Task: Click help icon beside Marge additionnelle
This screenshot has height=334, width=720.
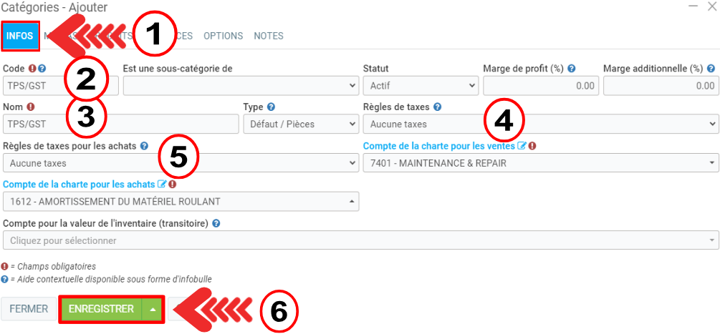Action: tap(711, 69)
